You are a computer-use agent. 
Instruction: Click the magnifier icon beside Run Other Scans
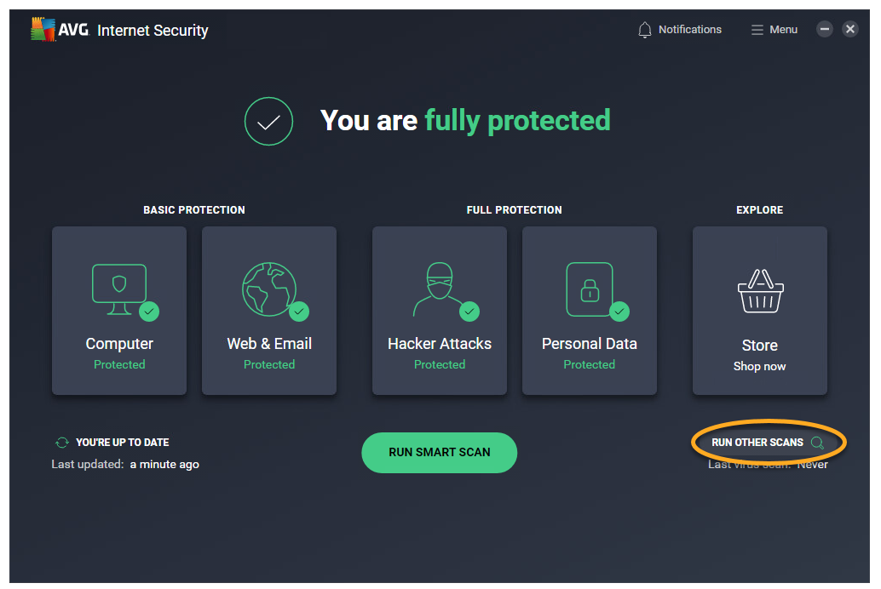[x=817, y=443]
